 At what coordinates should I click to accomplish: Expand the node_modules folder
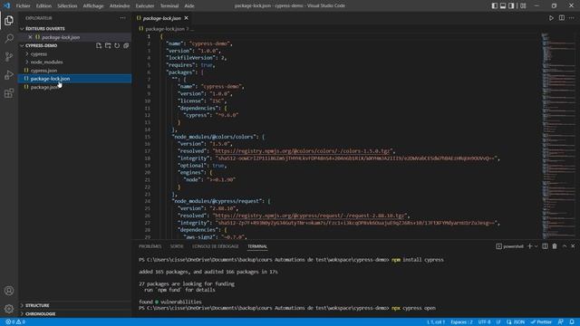point(46,62)
